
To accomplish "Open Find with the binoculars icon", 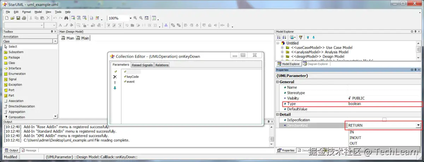I will click(x=66, y=18).
